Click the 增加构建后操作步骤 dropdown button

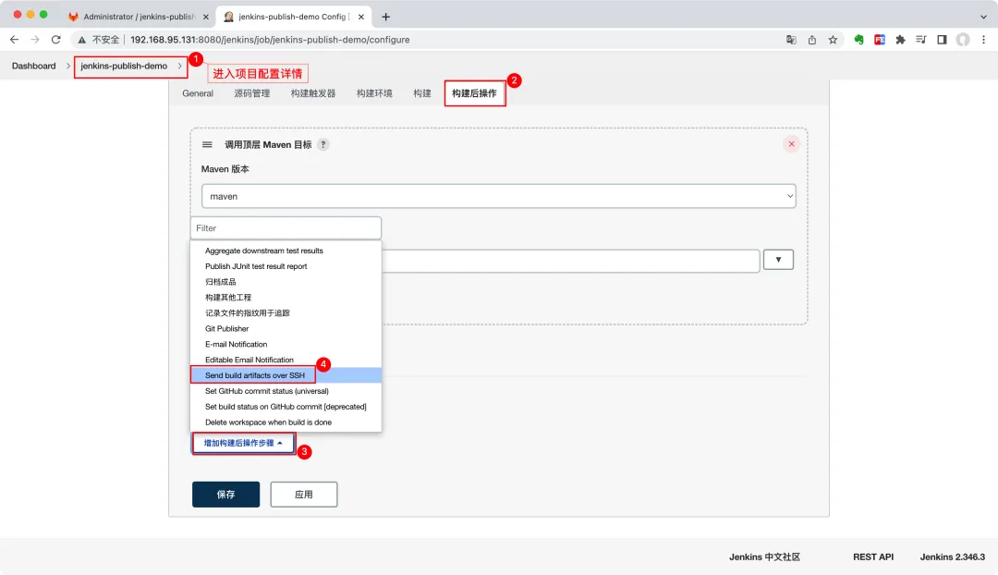[x=243, y=443]
